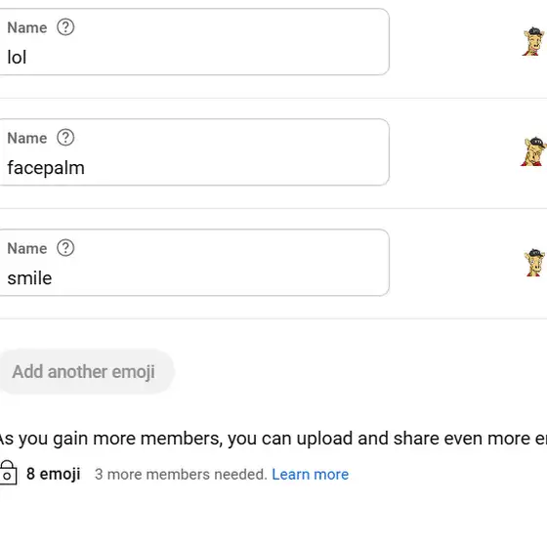Open the Learn more link
This screenshot has height=547, width=547.
[x=311, y=475]
